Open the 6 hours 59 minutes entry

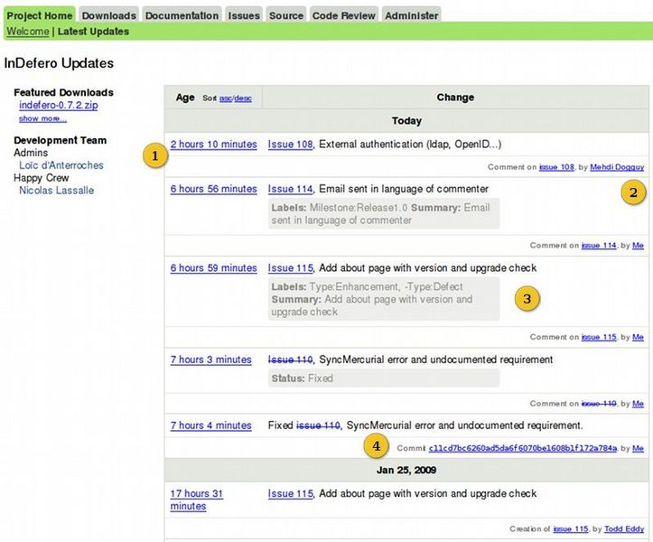coord(214,268)
